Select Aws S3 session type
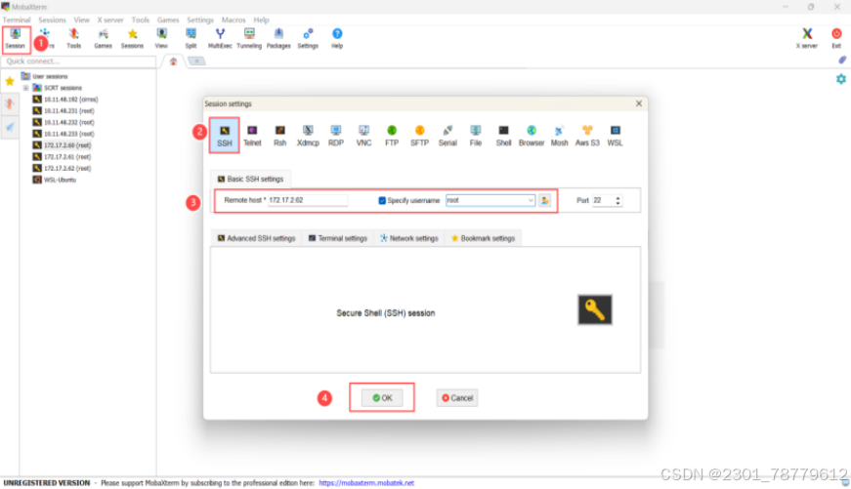This screenshot has width=851, height=489. tap(587, 136)
